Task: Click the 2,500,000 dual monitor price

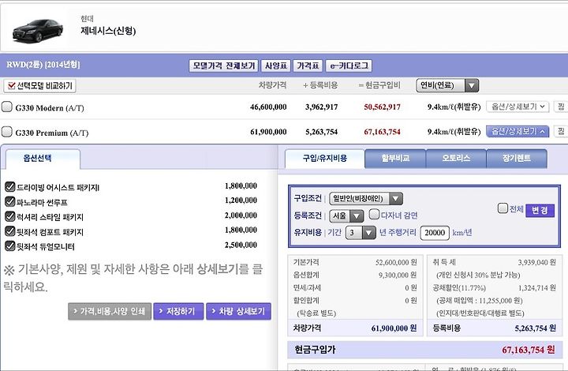Action: [x=241, y=245]
